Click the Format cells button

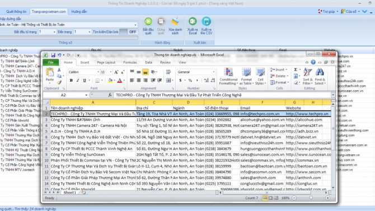click(279, 82)
